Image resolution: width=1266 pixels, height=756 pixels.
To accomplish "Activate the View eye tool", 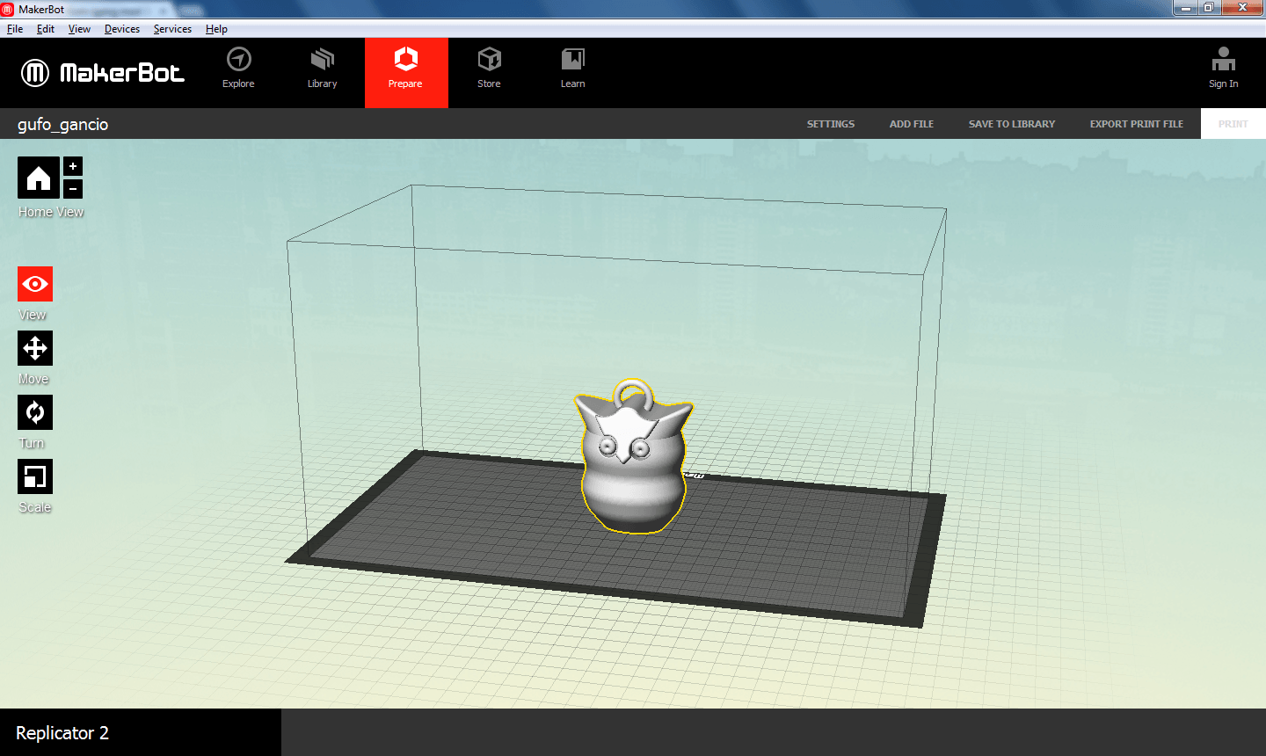I will click(x=35, y=284).
